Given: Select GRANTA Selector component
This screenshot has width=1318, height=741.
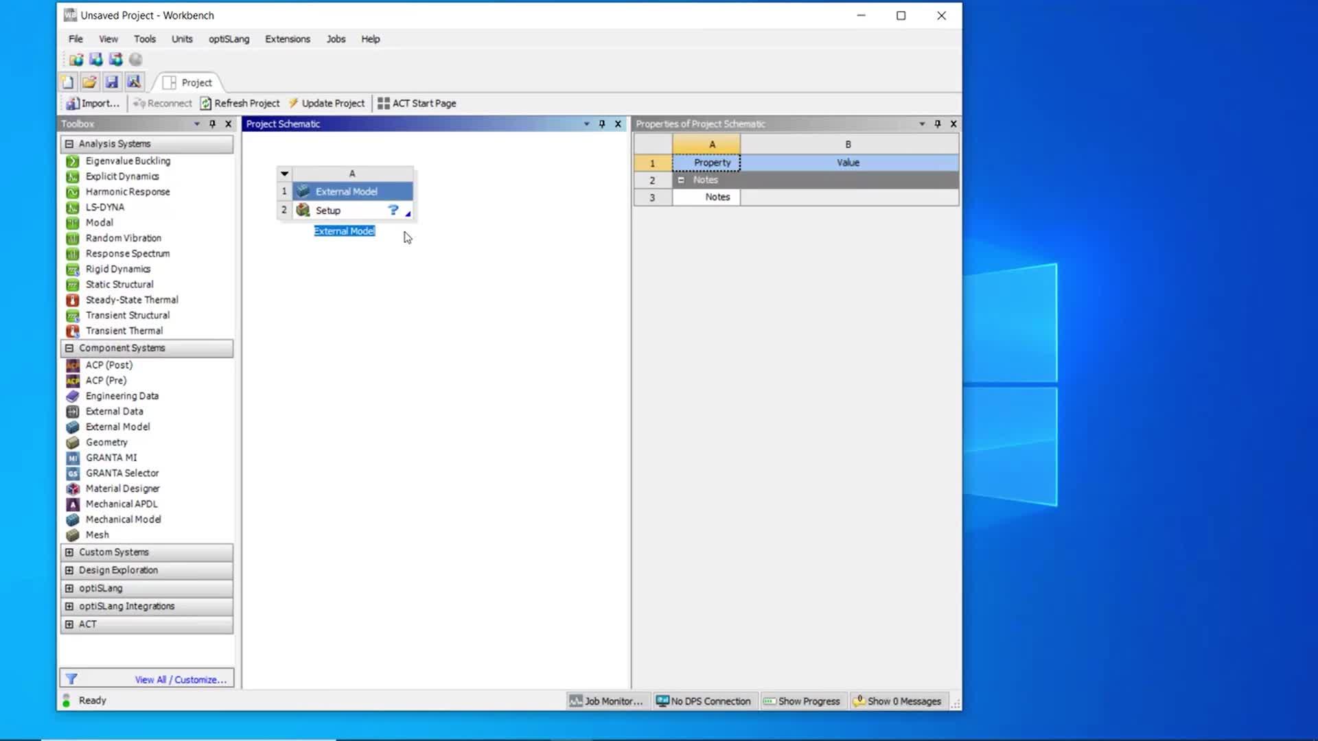Looking at the screenshot, I should [122, 473].
